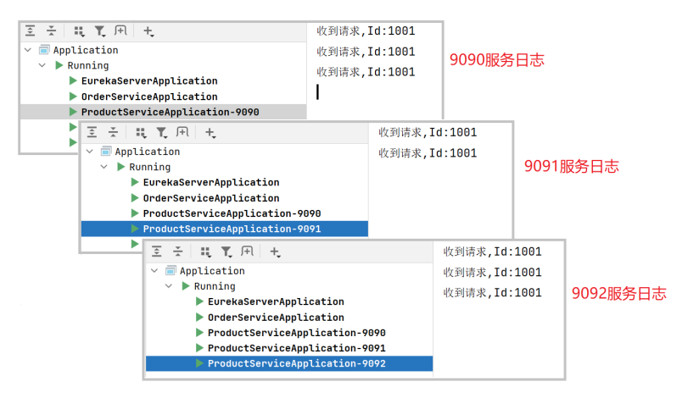Select OrderServiceApplication in 9092 panel
The image size is (699, 398).
[276, 318]
